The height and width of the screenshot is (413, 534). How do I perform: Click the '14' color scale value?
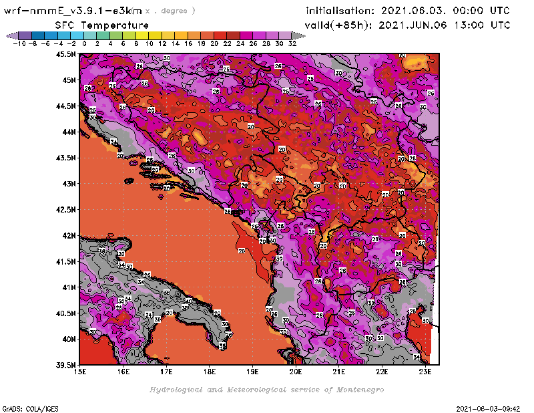[176, 43]
